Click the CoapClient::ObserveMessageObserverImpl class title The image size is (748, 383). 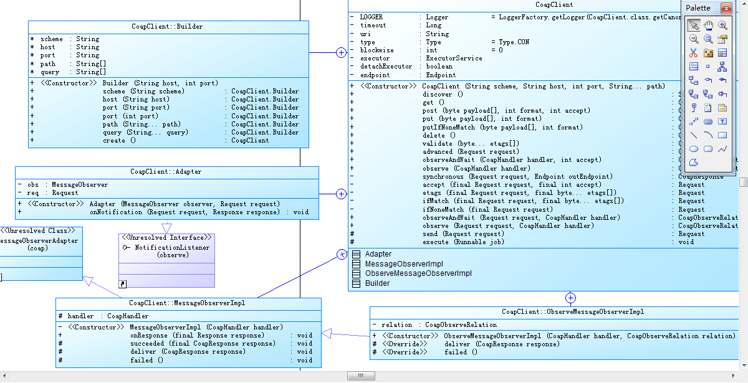point(573,312)
